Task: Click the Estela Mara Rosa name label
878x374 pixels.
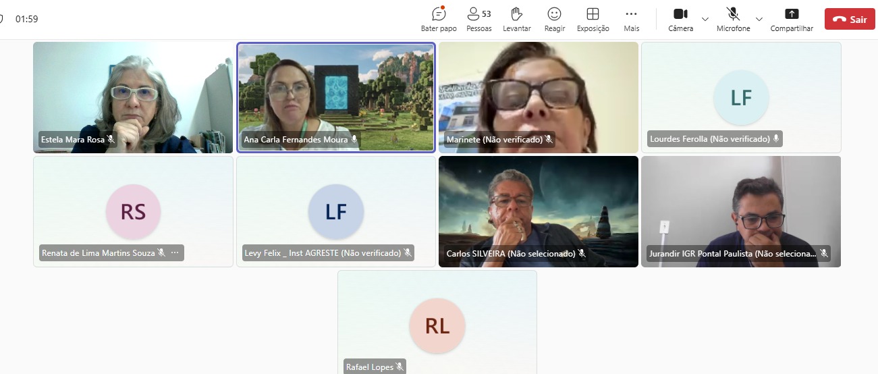Action: pos(73,140)
